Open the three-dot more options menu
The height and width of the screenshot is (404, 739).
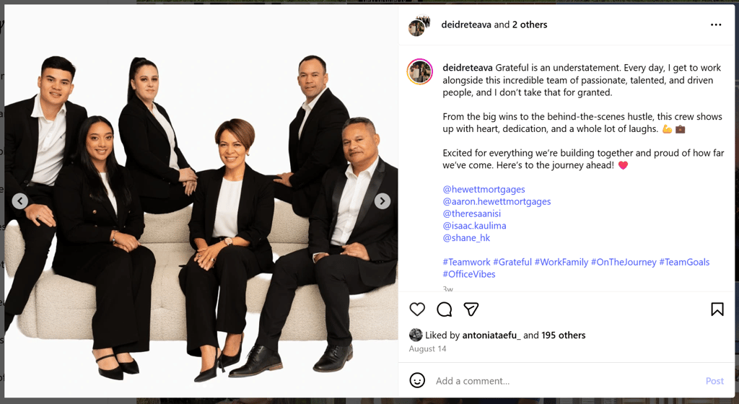(716, 25)
